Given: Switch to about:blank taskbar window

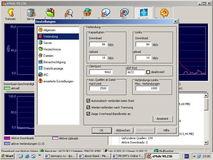Looking at the screenshot, I should coord(95,156).
